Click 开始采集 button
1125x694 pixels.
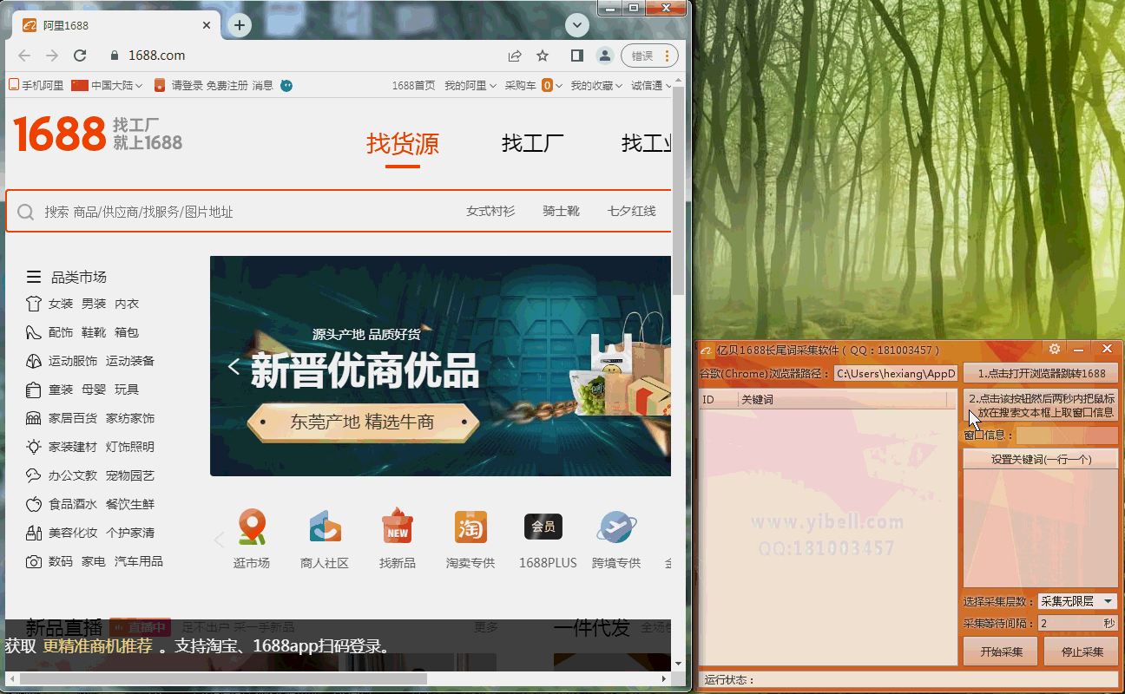(x=1001, y=651)
